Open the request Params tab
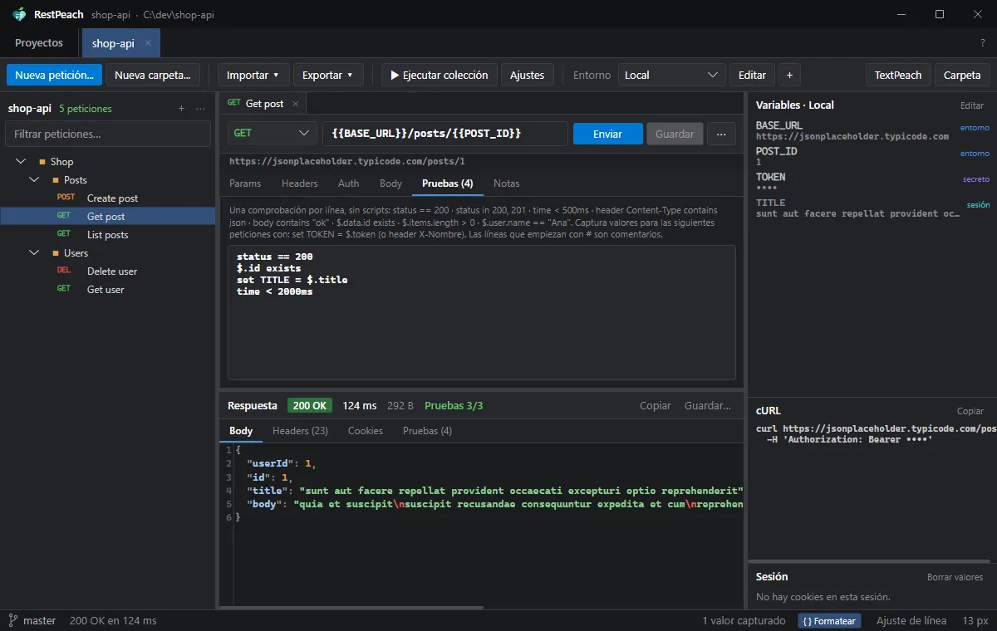997x631 pixels. 245,183
